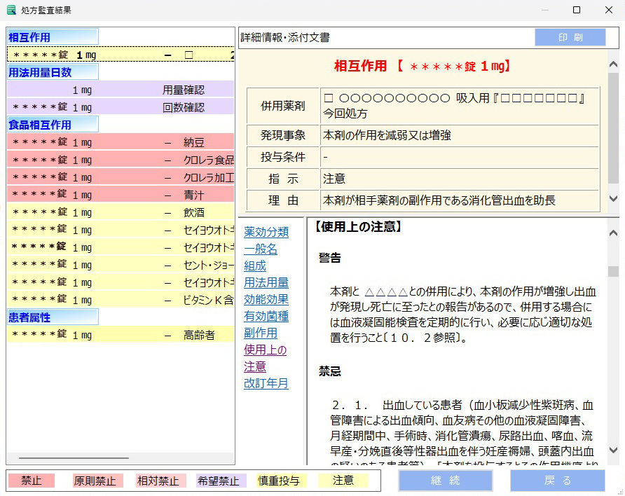Screen dimensions: 625x496
Task: Click the application icon in title bar
Action: [11, 10]
